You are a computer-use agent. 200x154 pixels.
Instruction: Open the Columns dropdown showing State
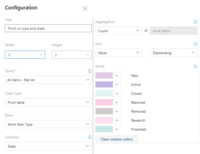tap(48, 146)
